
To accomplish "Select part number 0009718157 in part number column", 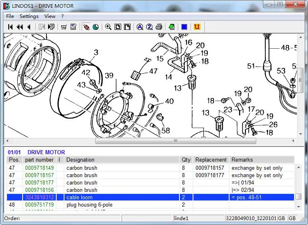I will coord(39,175).
